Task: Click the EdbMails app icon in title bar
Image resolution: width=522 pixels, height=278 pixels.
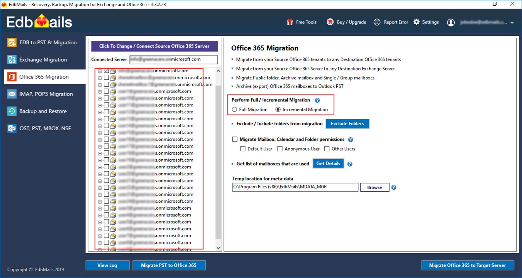Action: coord(4,4)
